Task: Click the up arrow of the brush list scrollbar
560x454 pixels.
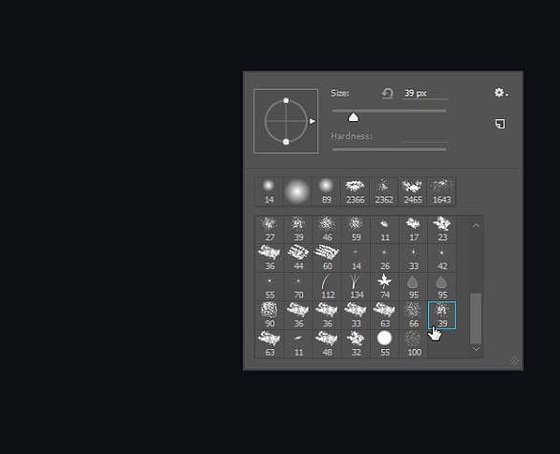Action: 476,226
